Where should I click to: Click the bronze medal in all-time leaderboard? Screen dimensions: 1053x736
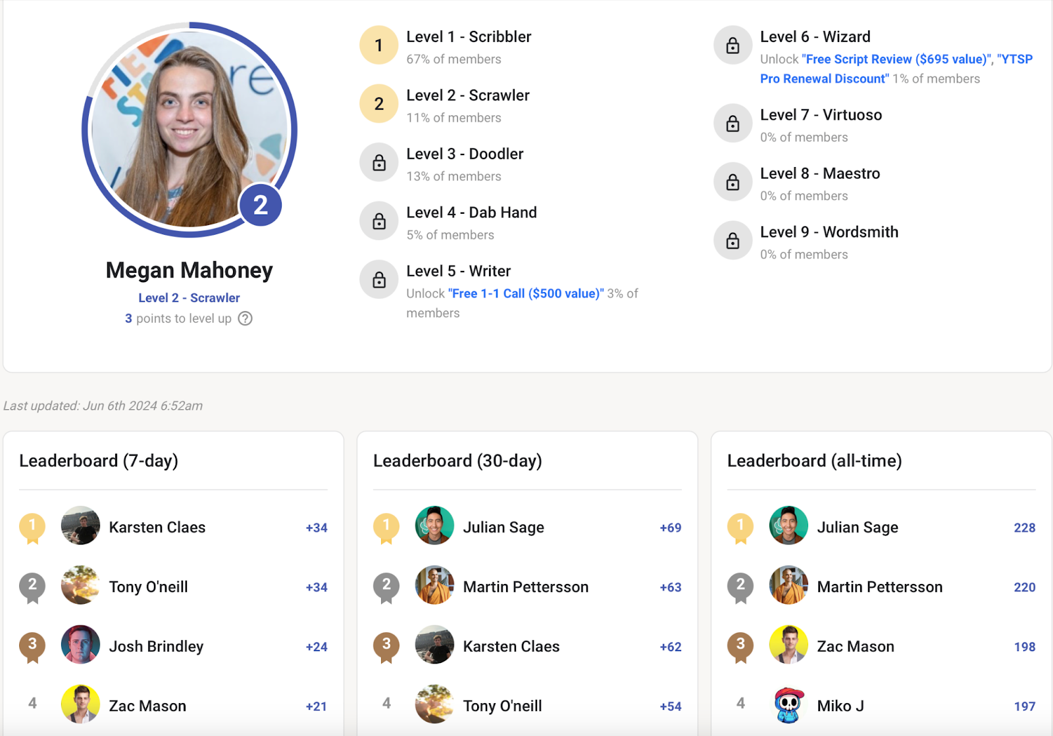point(740,647)
